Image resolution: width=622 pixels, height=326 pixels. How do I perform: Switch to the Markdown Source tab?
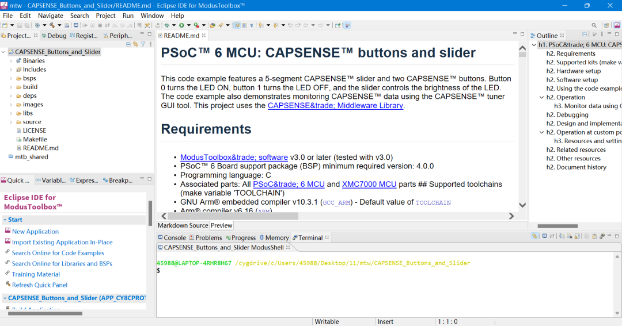point(183,225)
